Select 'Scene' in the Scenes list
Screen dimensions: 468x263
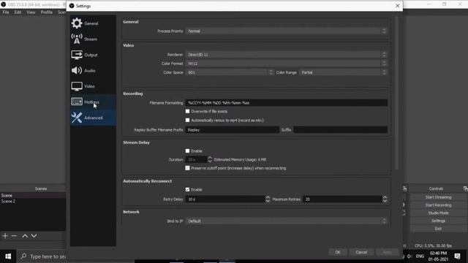(33, 195)
